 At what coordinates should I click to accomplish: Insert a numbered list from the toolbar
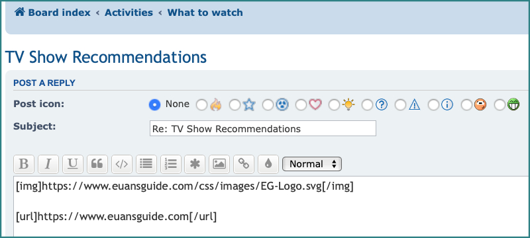171,164
